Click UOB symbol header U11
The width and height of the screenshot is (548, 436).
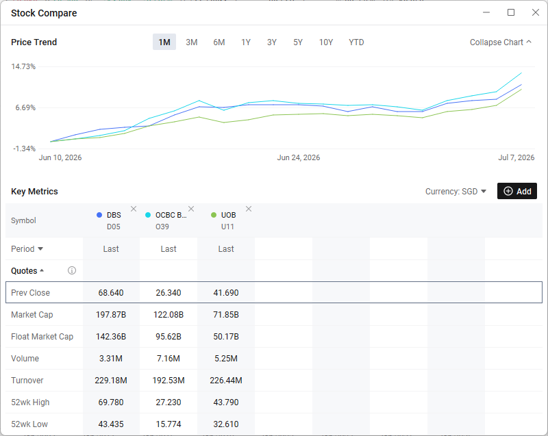pyautogui.click(x=227, y=227)
